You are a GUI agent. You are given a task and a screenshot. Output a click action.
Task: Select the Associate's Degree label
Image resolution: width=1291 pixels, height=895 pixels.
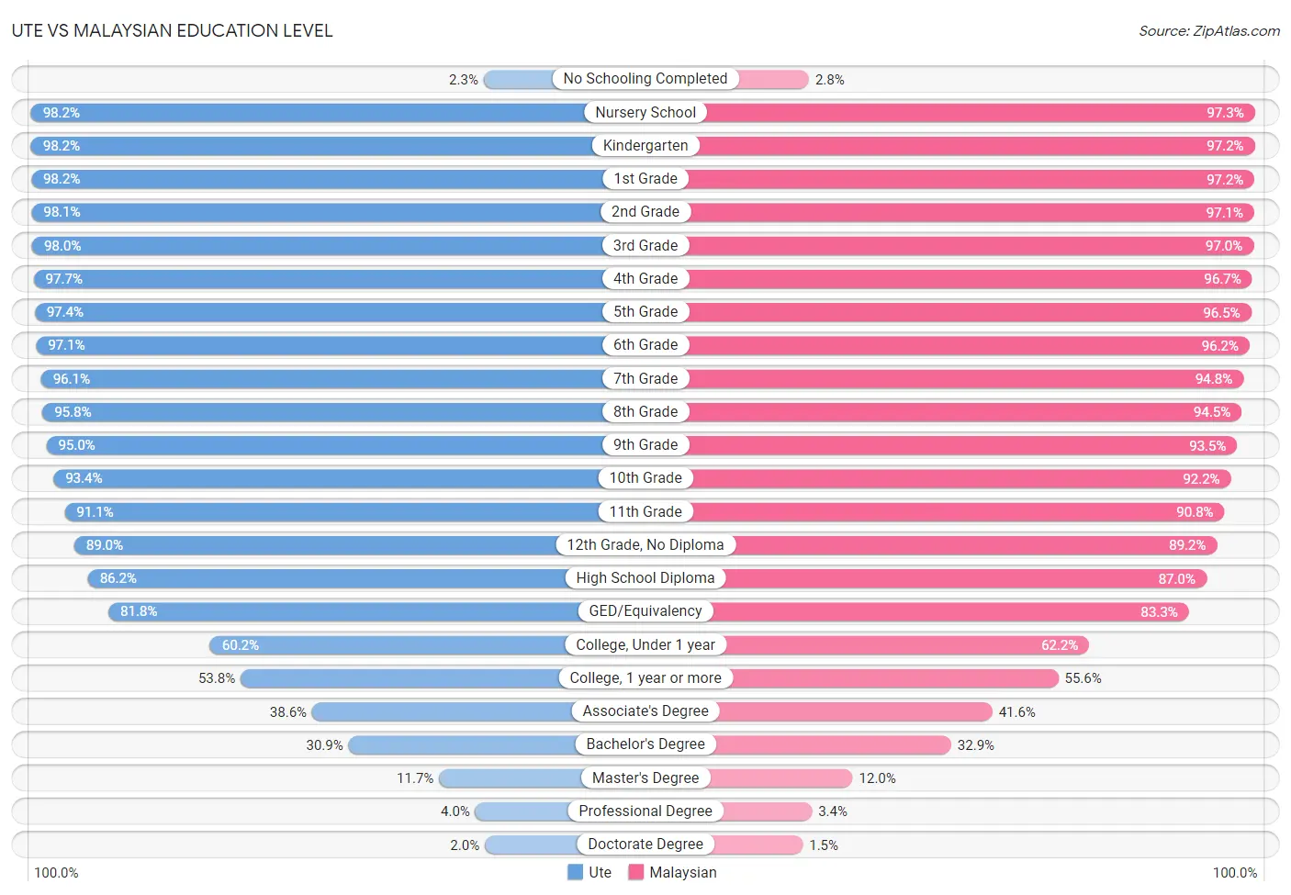point(645,711)
